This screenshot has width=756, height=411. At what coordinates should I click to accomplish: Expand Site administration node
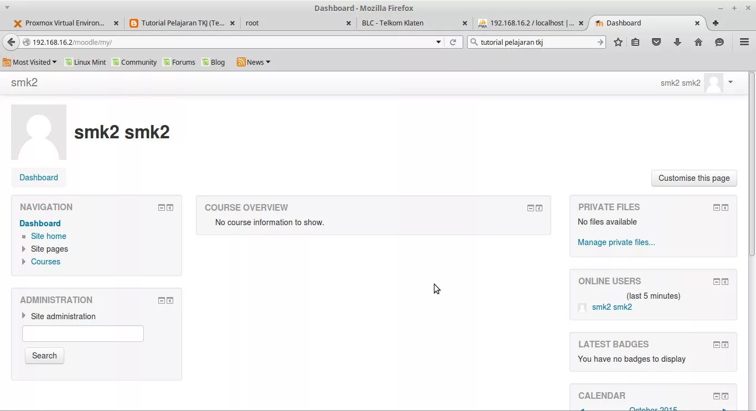pyautogui.click(x=24, y=316)
